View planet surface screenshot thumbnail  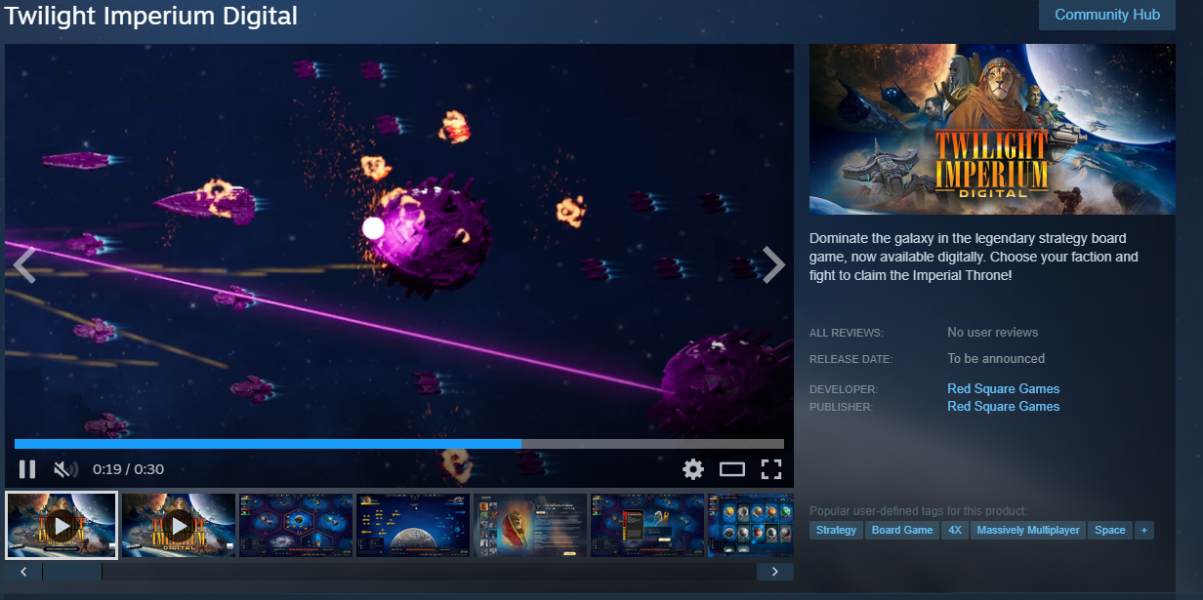point(413,525)
